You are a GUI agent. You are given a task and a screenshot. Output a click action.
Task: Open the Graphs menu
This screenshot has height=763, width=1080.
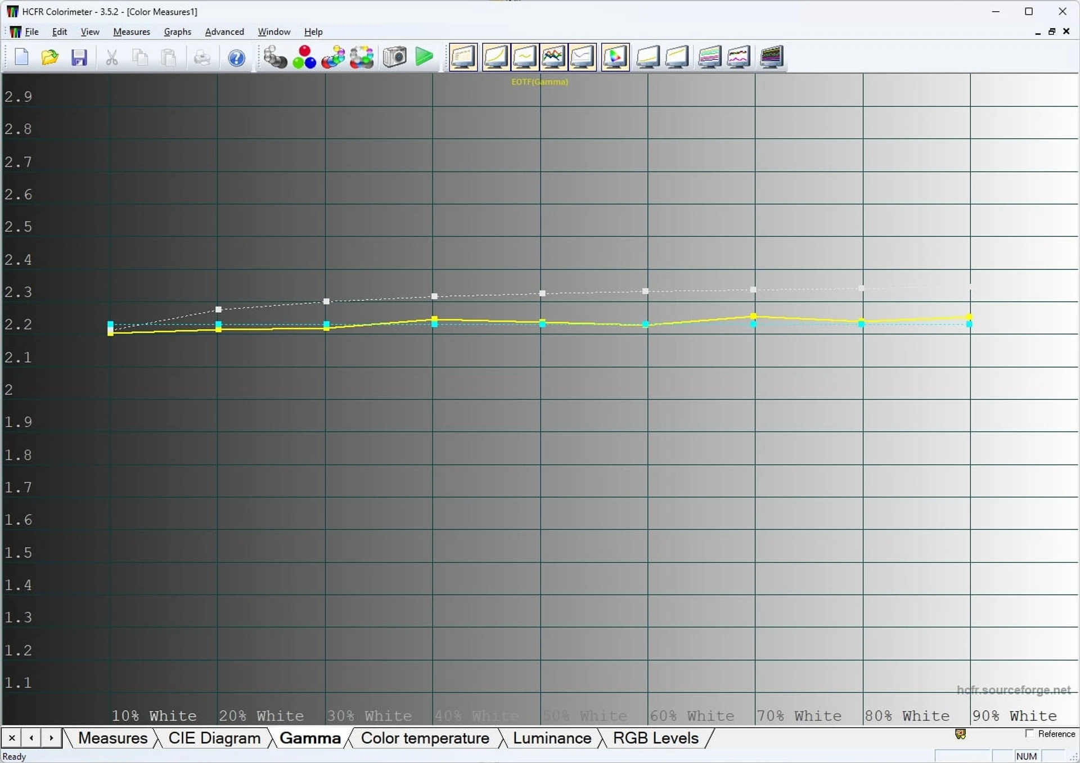178,31
